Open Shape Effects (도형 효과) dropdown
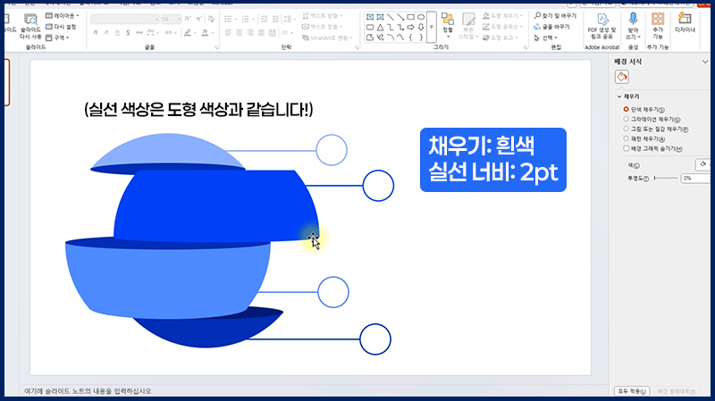 500,38
